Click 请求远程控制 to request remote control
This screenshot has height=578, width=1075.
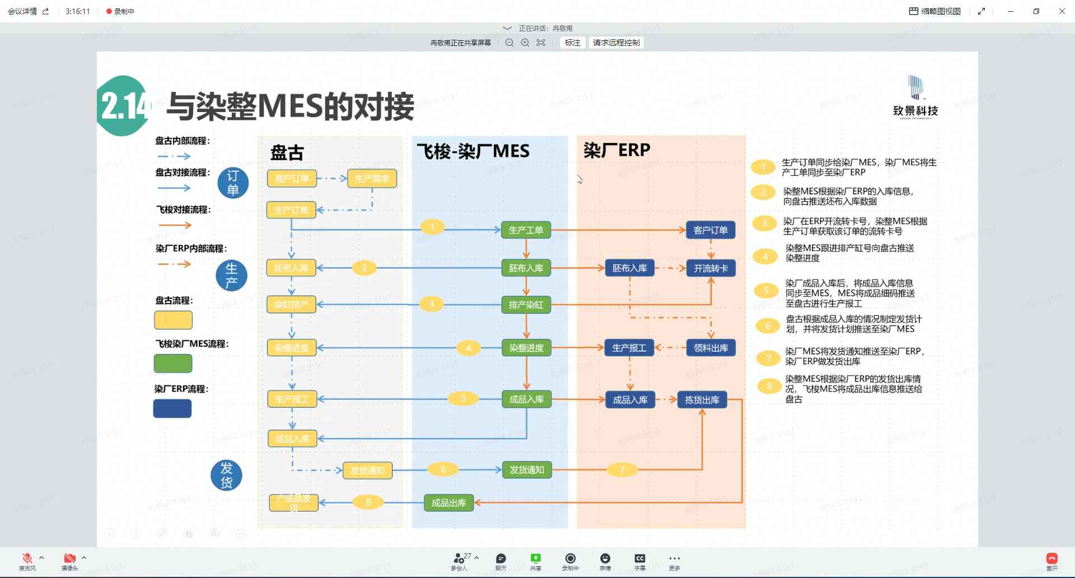pyautogui.click(x=616, y=43)
